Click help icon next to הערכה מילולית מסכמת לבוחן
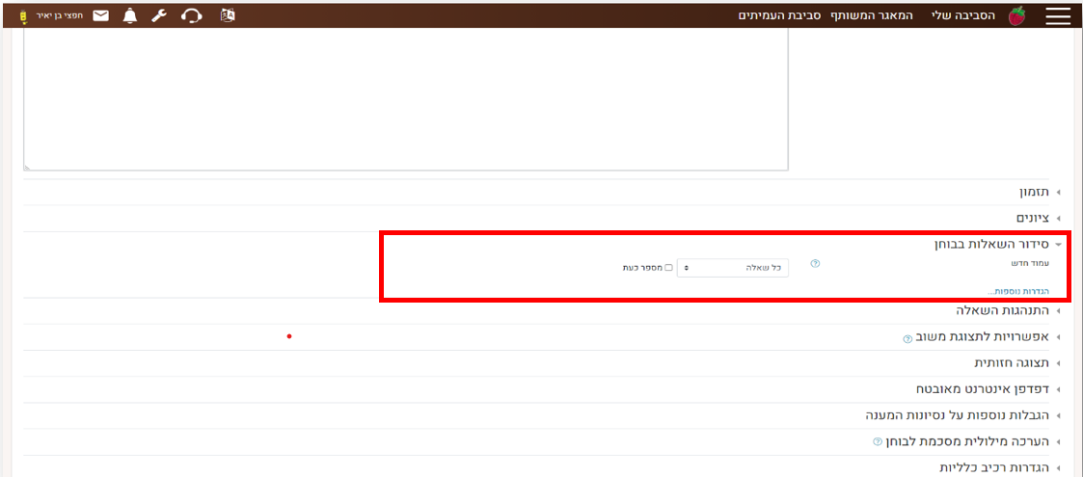The image size is (1083, 477). pyautogui.click(x=878, y=442)
